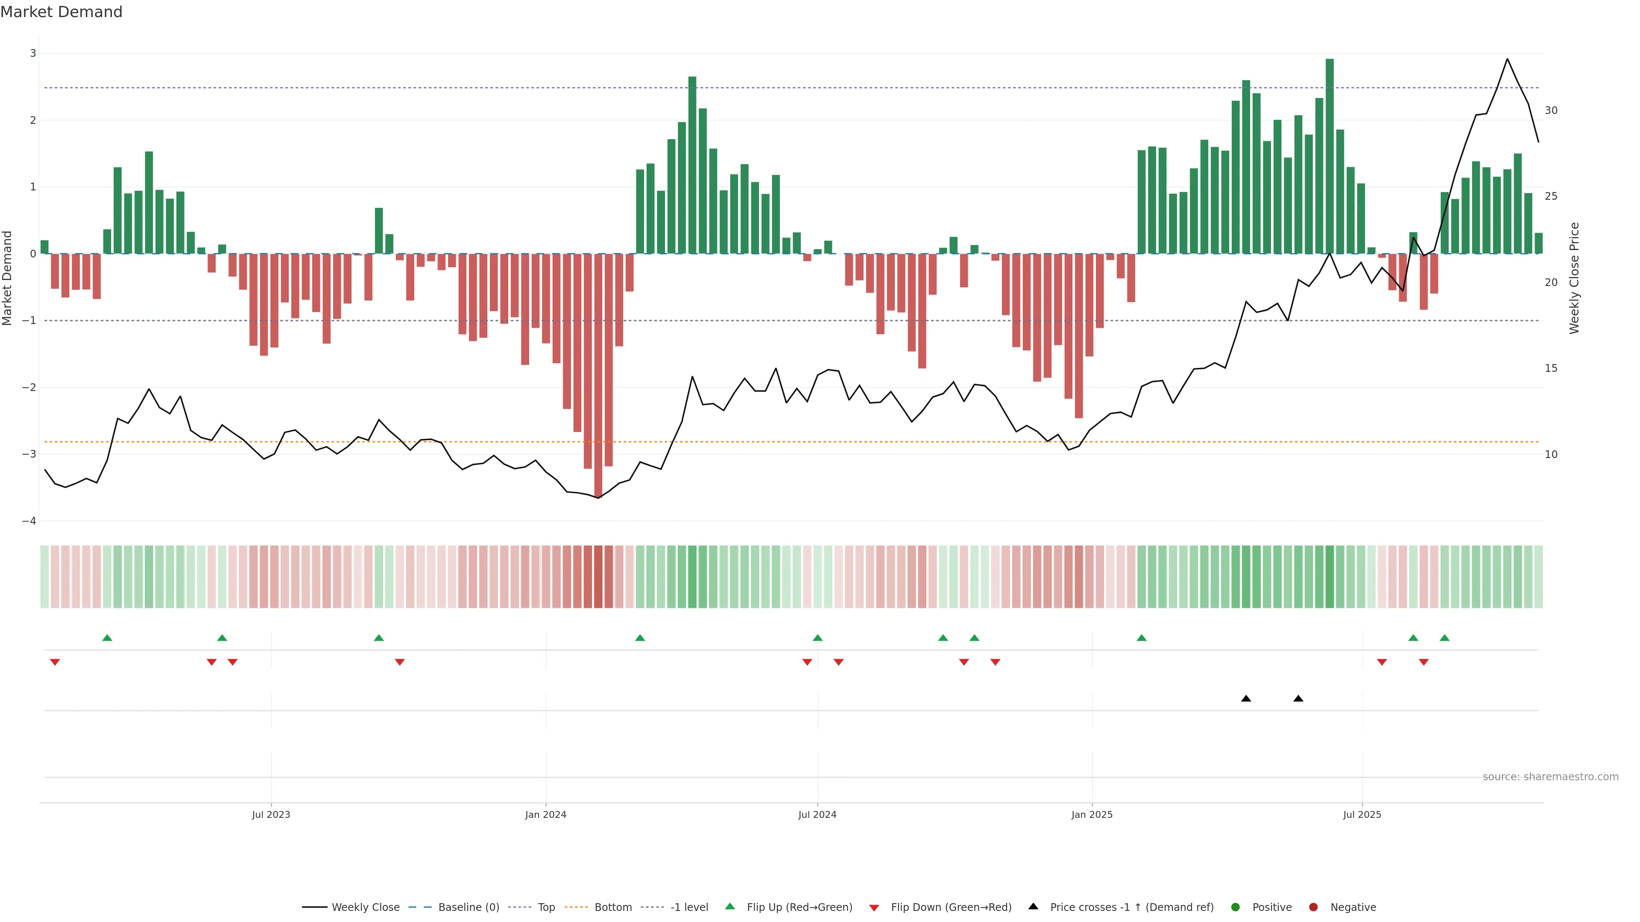
Task: Click the rightmost green flip-up triangle marker
Action: [1444, 638]
